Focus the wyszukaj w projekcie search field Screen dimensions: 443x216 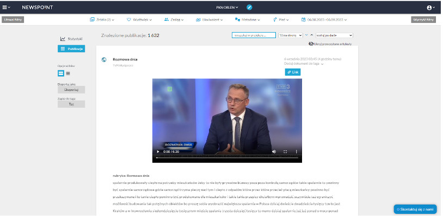pos(254,35)
